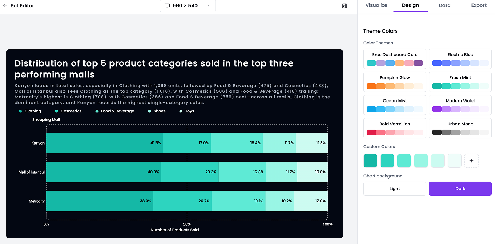Screen dimensions: 495x244
Task: Apply the Fresh Mint color theme
Action: pos(460,82)
